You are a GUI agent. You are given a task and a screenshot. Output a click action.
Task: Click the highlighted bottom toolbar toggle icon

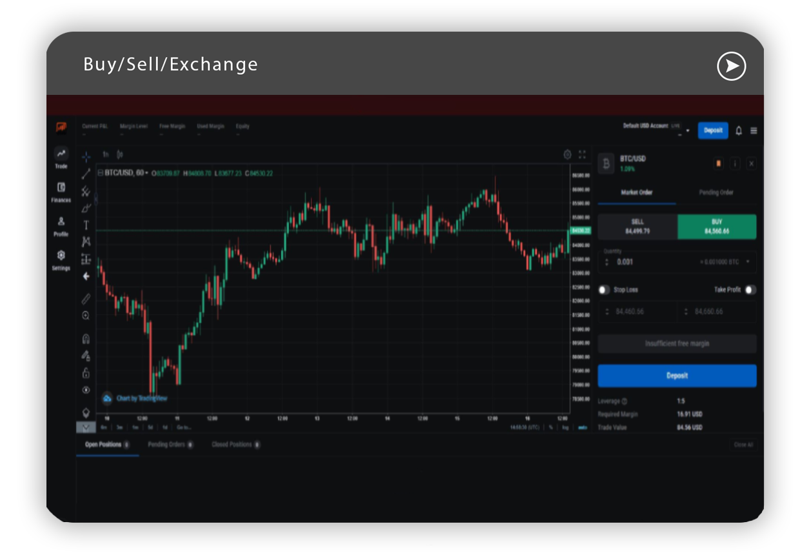click(x=86, y=427)
